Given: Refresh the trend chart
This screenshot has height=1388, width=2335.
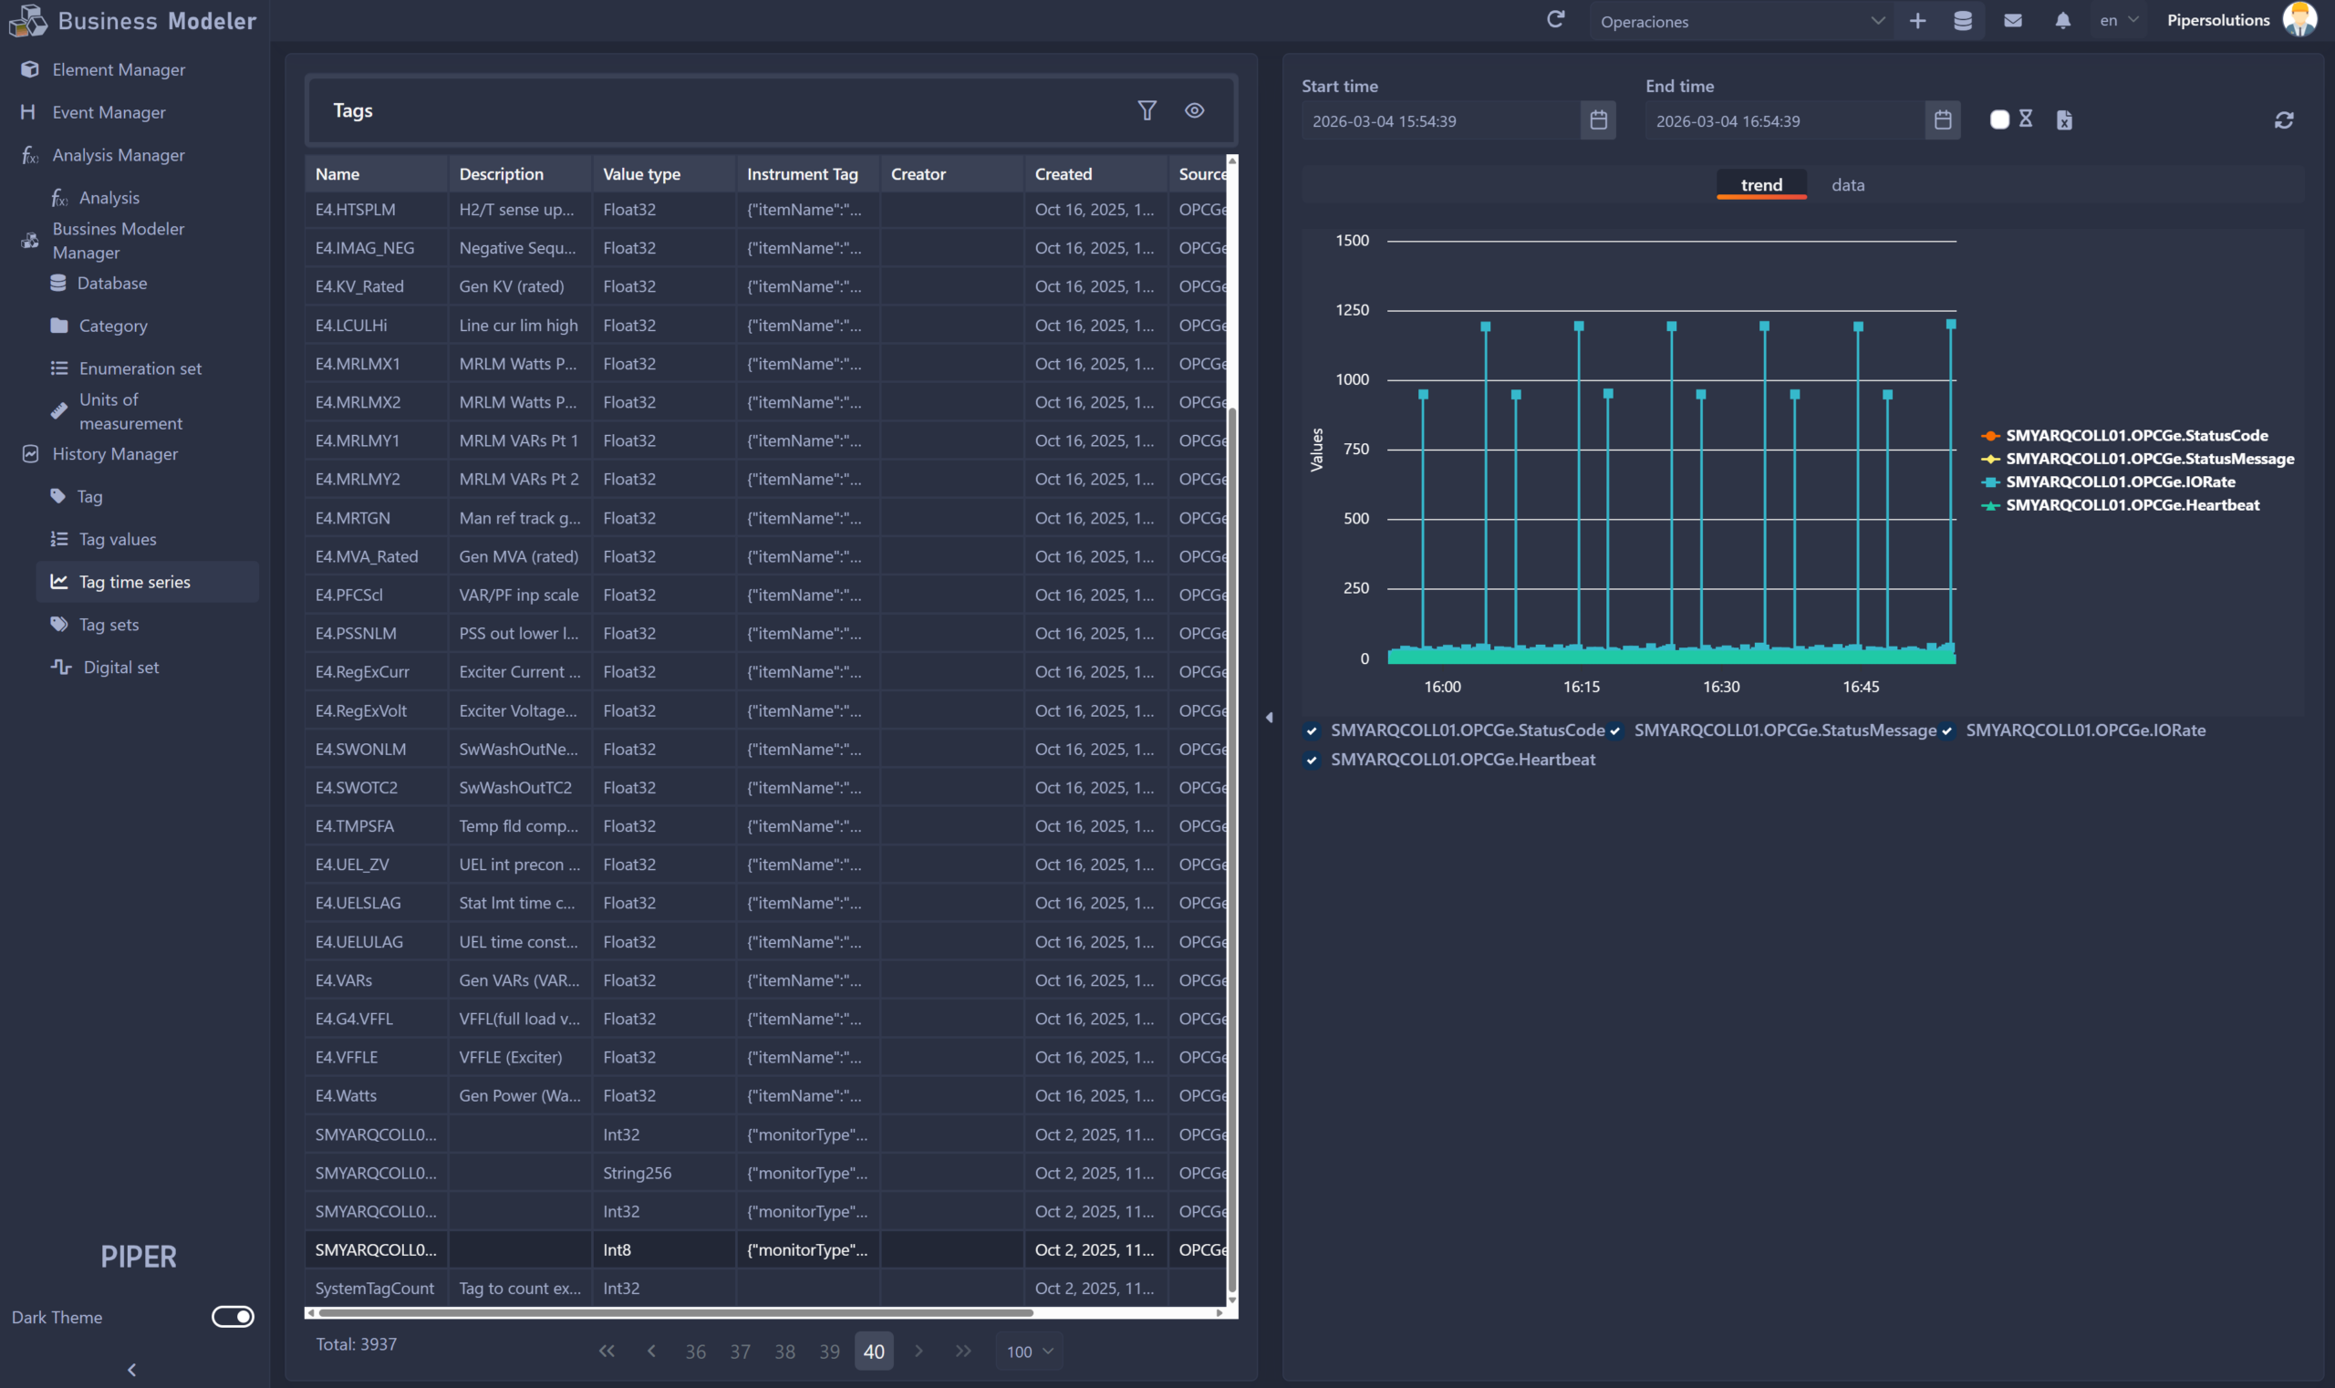Looking at the screenshot, I should [x=2284, y=119].
